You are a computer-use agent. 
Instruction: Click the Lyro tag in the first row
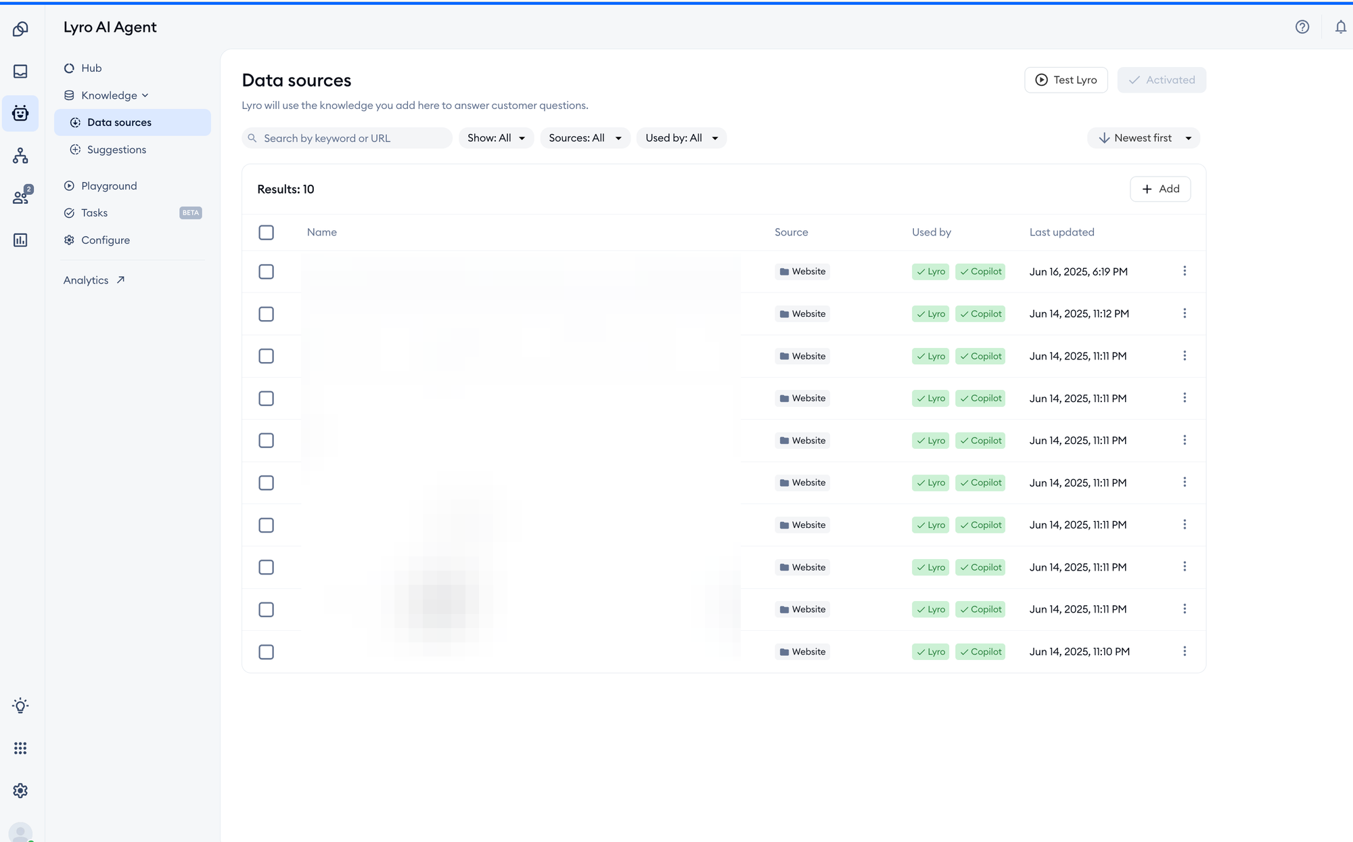pyautogui.click(x=931, y=271)
